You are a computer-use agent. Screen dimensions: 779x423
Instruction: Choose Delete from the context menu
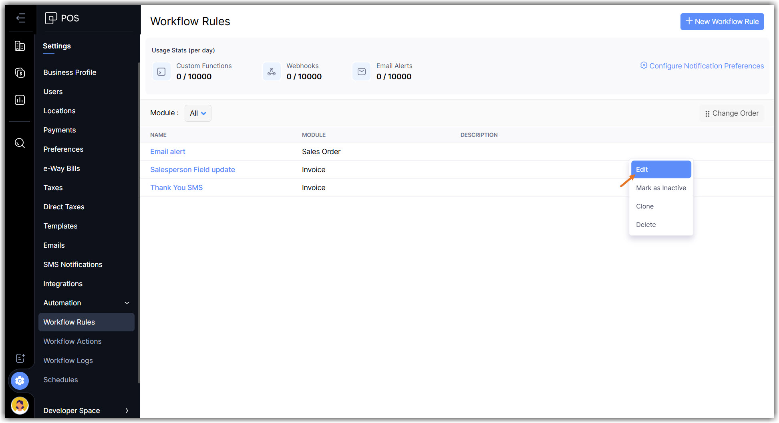pyautogui.click(x=646, y=225)
